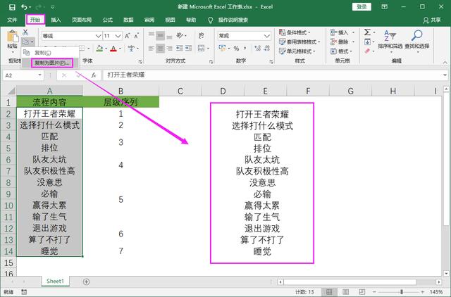
Task: Click the Decrease Font Size icon
Action: pos(137,36)
